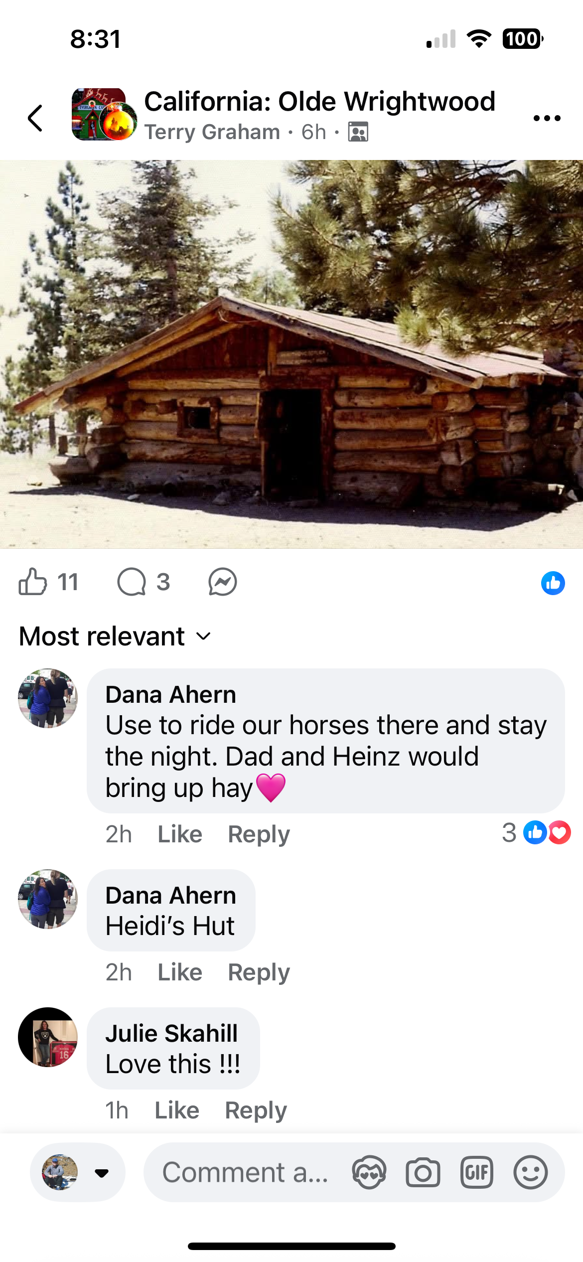583x1262 pixels.
Task: Share post through Messenger icon
Action: [222, 582]
